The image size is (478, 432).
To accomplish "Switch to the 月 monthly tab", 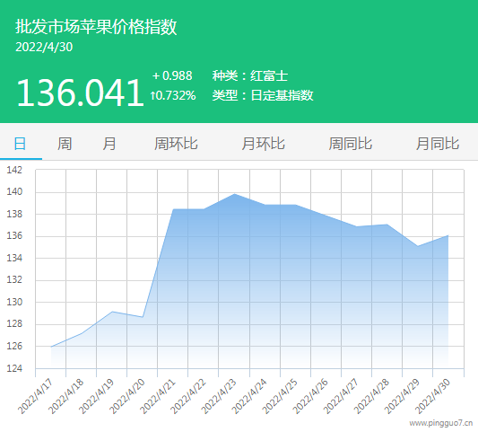I will coord(109,144).
